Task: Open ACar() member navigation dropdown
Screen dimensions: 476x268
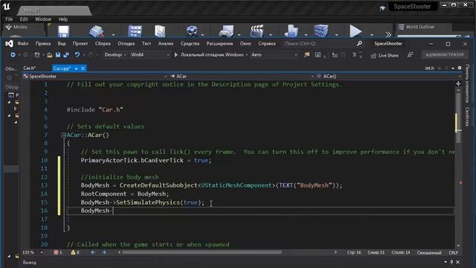Action: coord(388,76)
